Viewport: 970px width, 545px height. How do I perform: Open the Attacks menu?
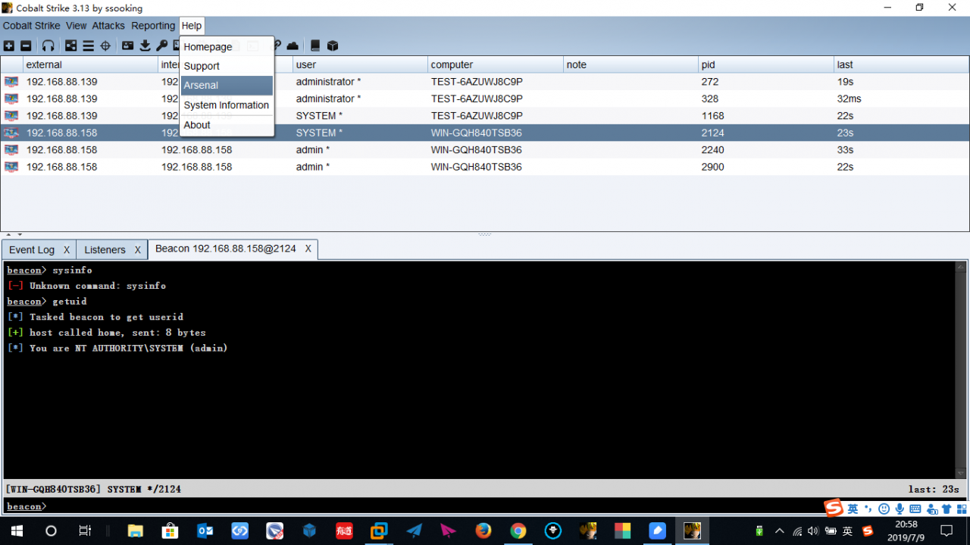[x=108, y=26]
